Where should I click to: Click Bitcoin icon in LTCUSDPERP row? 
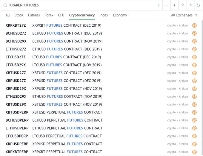tap(194, 136)
